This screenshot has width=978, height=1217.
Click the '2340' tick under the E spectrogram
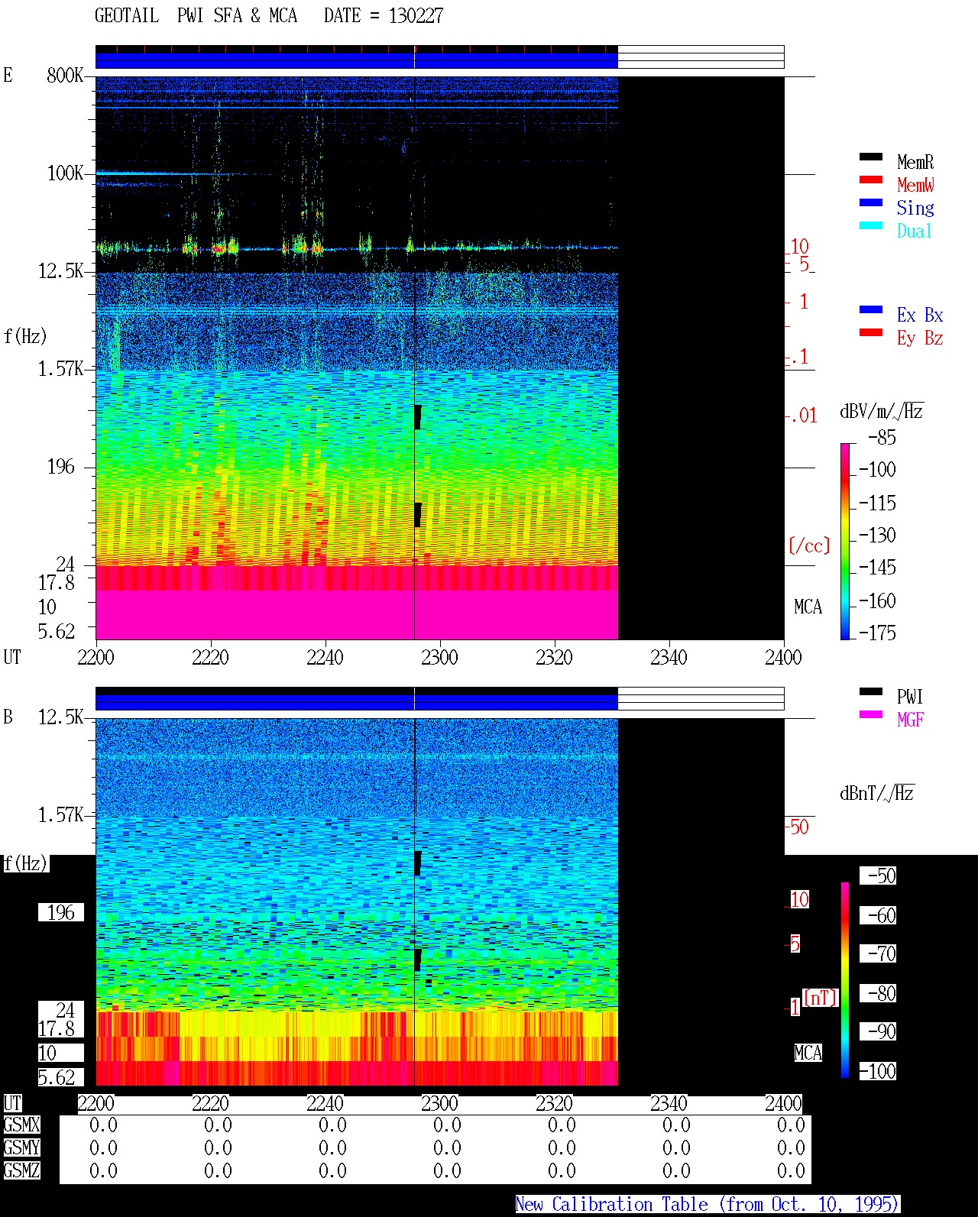(x=669, y=658)
